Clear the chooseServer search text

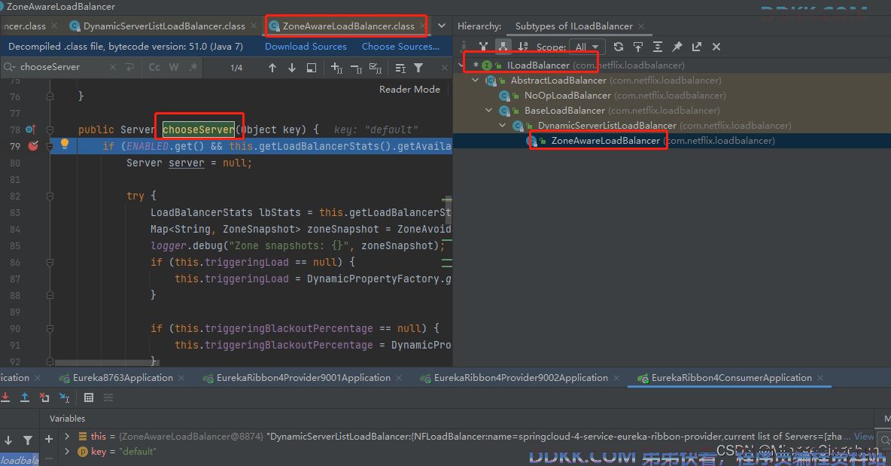click(113, 67)
